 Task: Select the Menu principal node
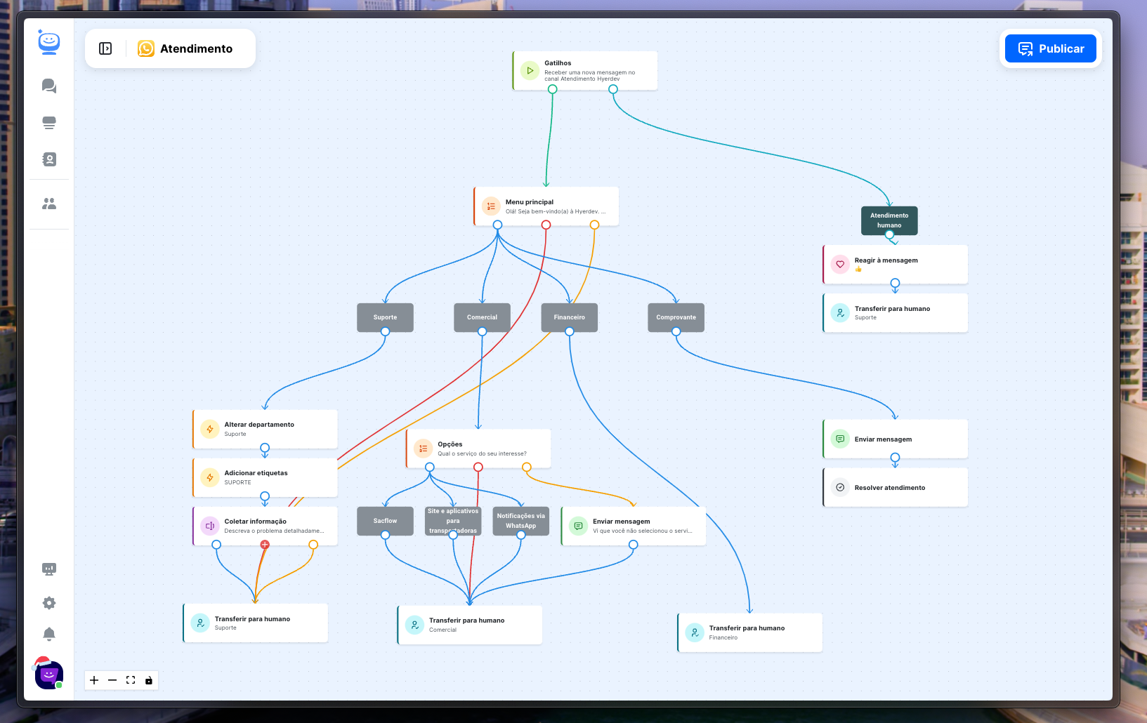pos(546,206)
